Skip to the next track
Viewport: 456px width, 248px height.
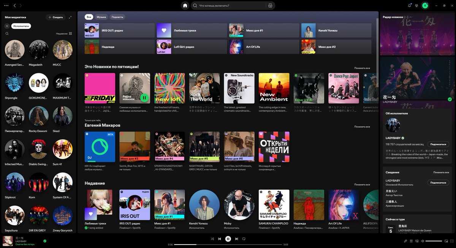pyautogui.click(x=236, y=239)
